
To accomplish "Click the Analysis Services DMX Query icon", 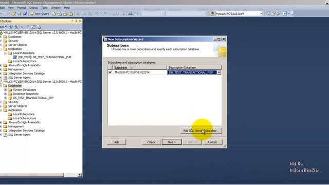I will 65,14.
